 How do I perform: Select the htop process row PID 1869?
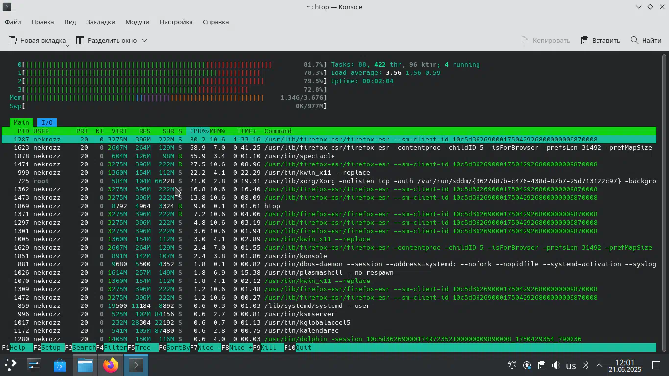tap(329, 206)
